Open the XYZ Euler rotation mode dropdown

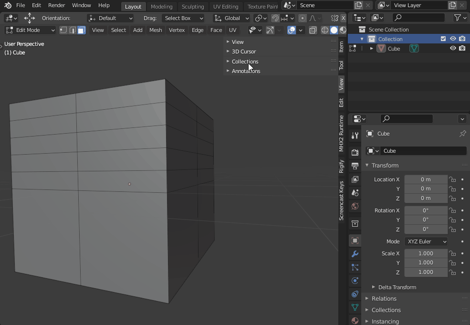[426, 241]
